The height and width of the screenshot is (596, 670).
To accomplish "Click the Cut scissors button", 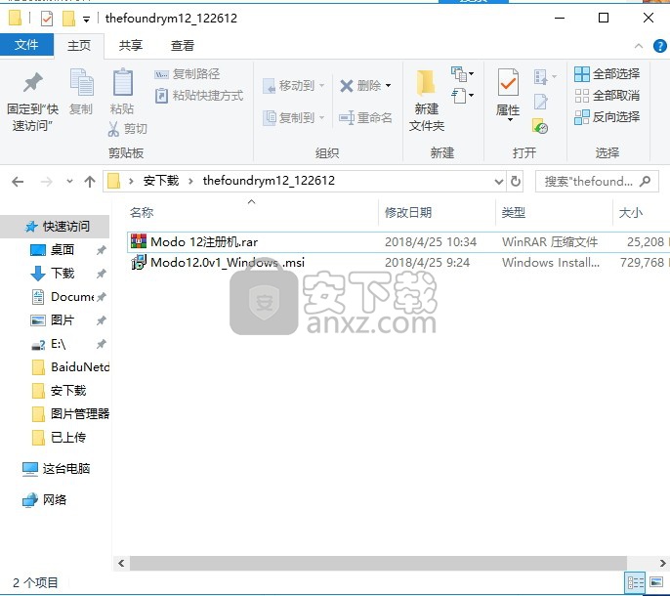I will point(127,129).
